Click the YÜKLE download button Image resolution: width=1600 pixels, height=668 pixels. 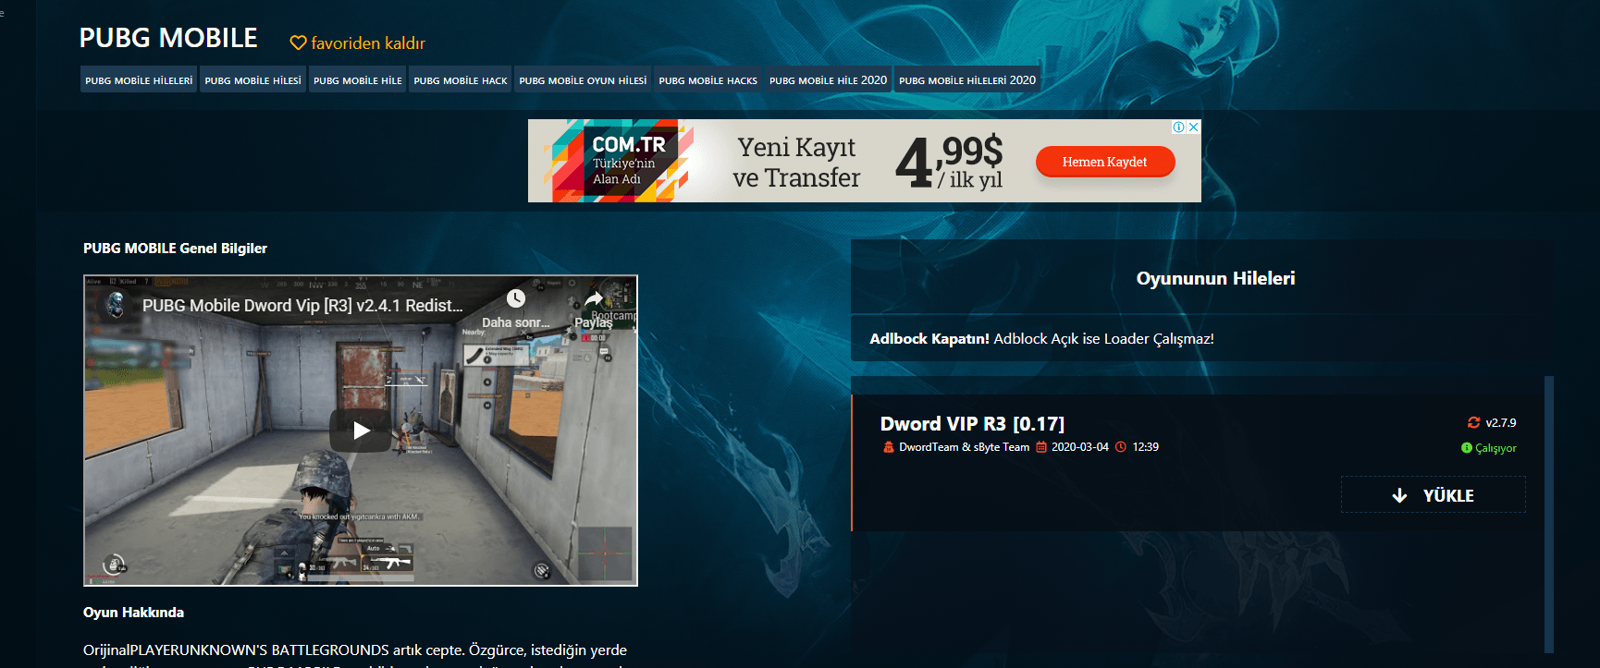click(1434, 494)
